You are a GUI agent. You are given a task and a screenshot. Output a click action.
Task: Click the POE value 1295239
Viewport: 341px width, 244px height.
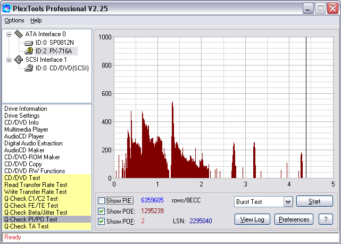(x=152, y=211)
